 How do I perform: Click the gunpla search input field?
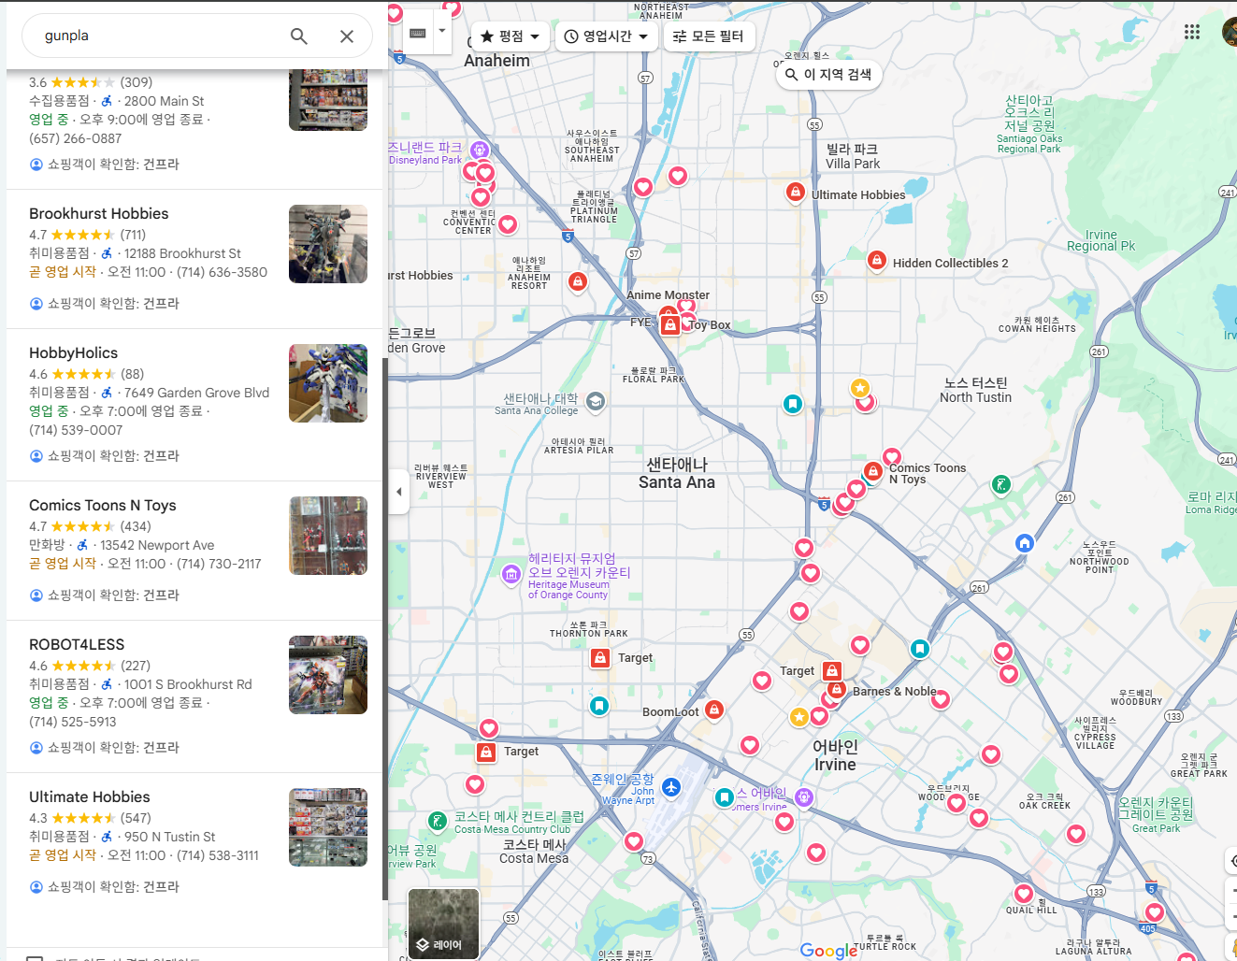[x=159, y=36]
